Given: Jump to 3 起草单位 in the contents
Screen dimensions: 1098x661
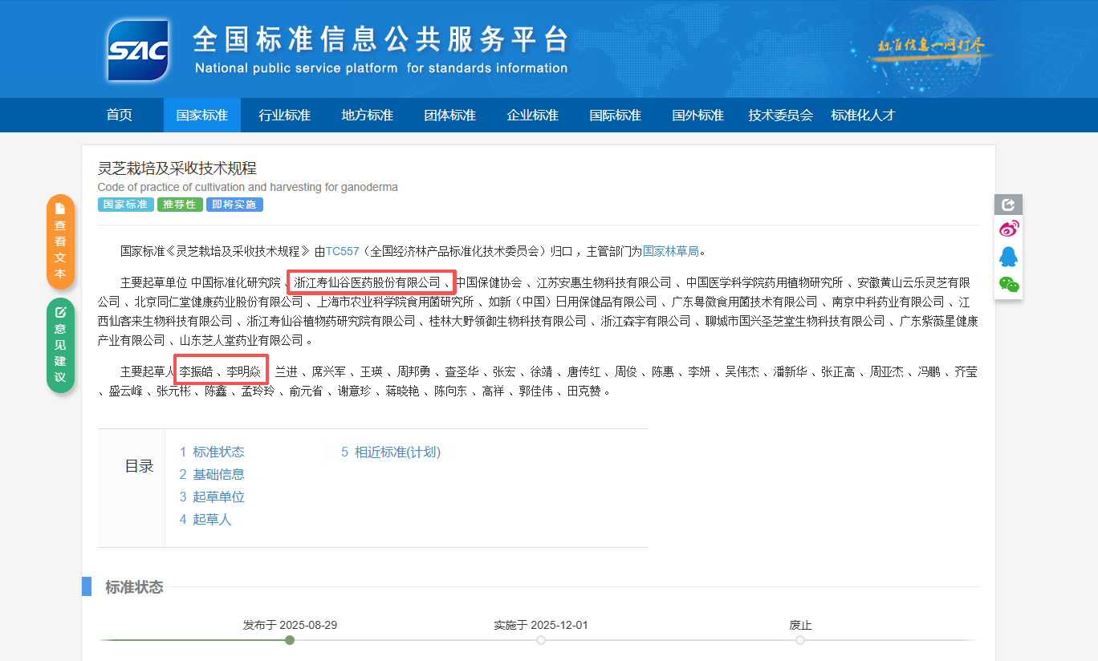Looking at the screenshot, I should (212, 497).
